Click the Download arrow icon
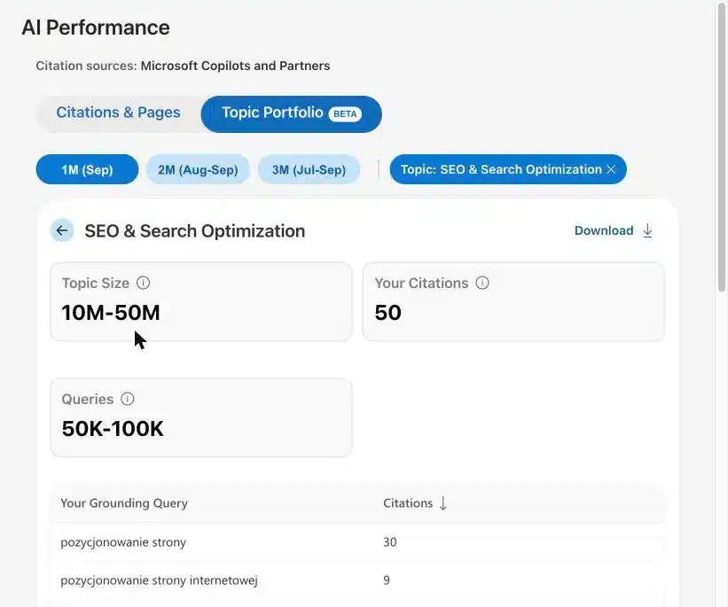Viewport: 728px width, 607px height. click(x=647, y=230)
